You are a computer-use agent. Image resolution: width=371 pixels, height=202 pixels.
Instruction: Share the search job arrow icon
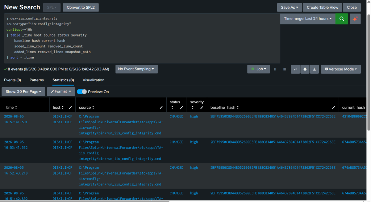tap(295, 69)
